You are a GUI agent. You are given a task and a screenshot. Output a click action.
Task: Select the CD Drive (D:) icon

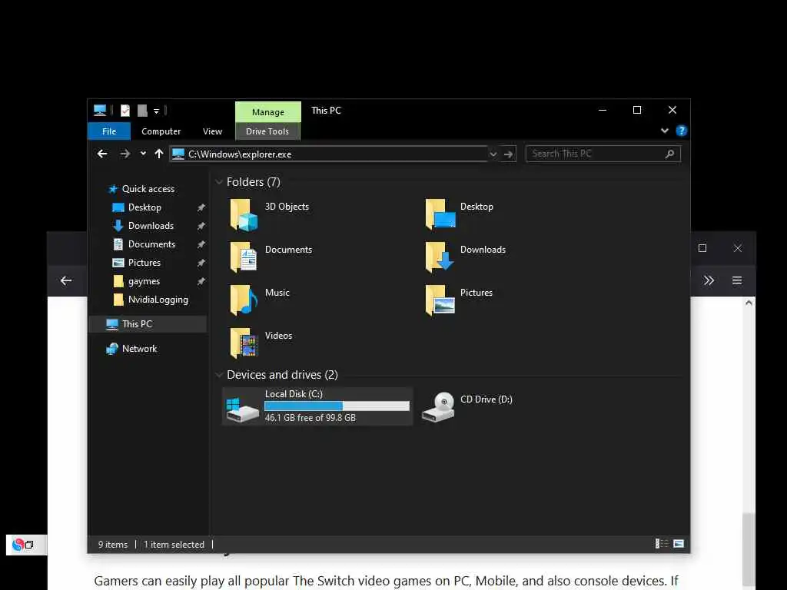(x=438, y=407)
